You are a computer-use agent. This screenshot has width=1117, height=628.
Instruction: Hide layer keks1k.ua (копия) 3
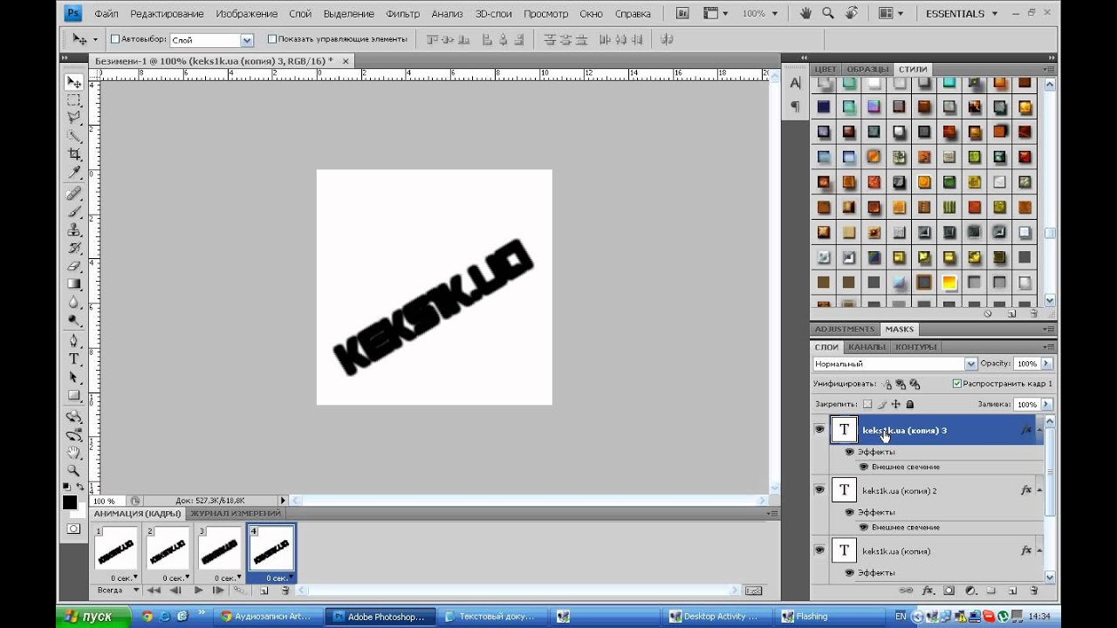[x=819, y=430]
